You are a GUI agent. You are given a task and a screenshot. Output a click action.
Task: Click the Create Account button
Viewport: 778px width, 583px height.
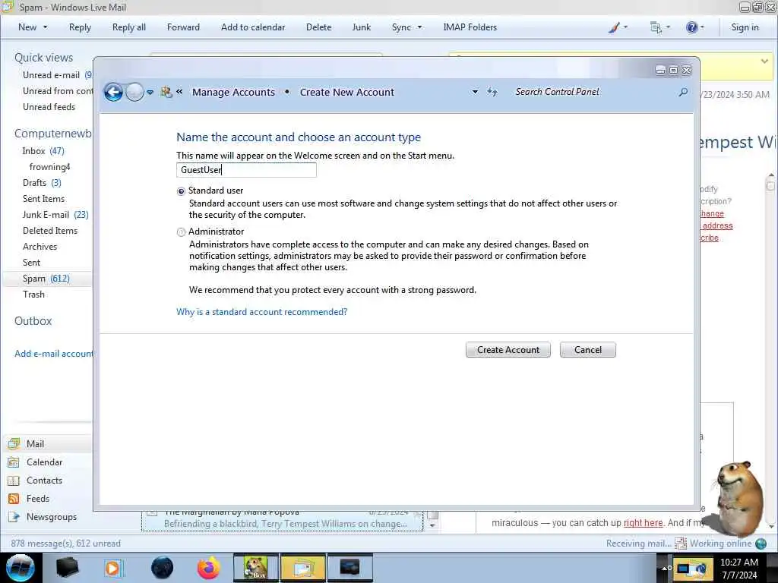tap(508, 350)
